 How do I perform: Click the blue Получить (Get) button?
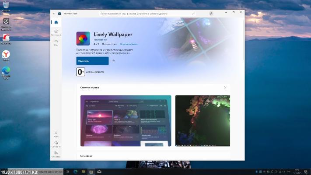92,61
